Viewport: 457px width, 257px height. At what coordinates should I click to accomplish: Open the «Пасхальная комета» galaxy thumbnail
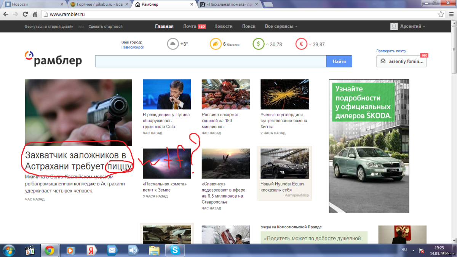167,164
